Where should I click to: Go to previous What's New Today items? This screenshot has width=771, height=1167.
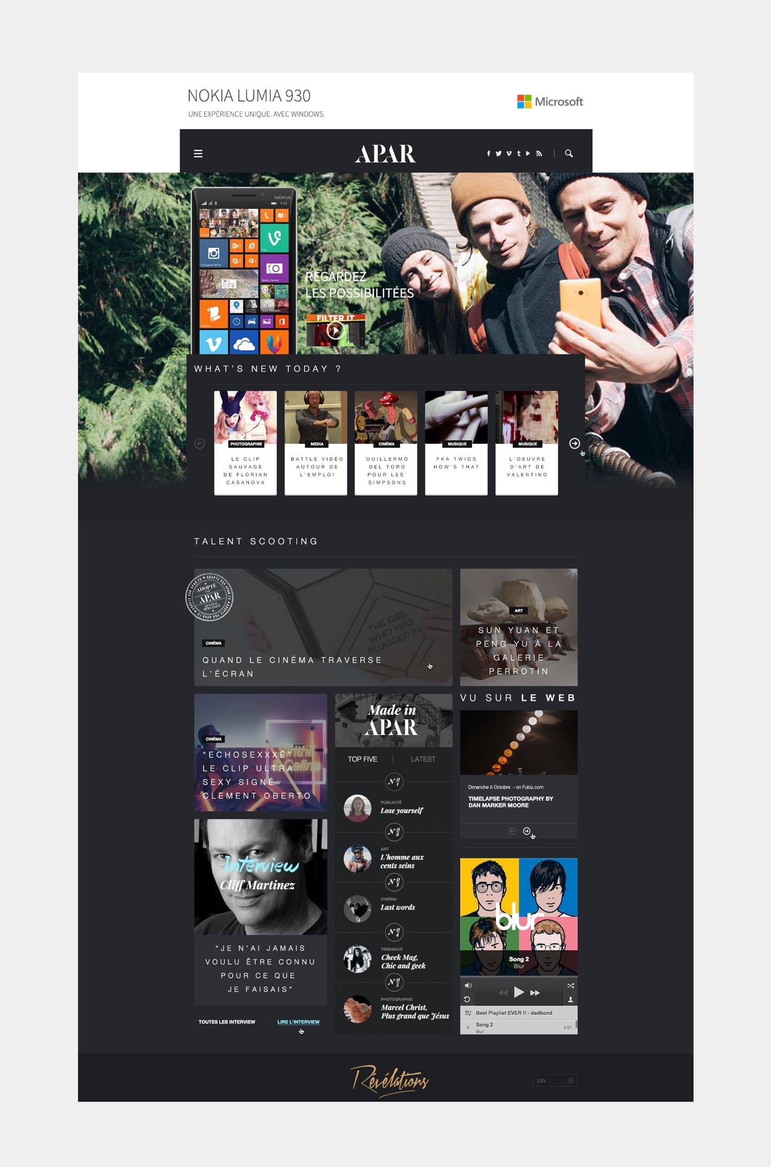[199, 443]
